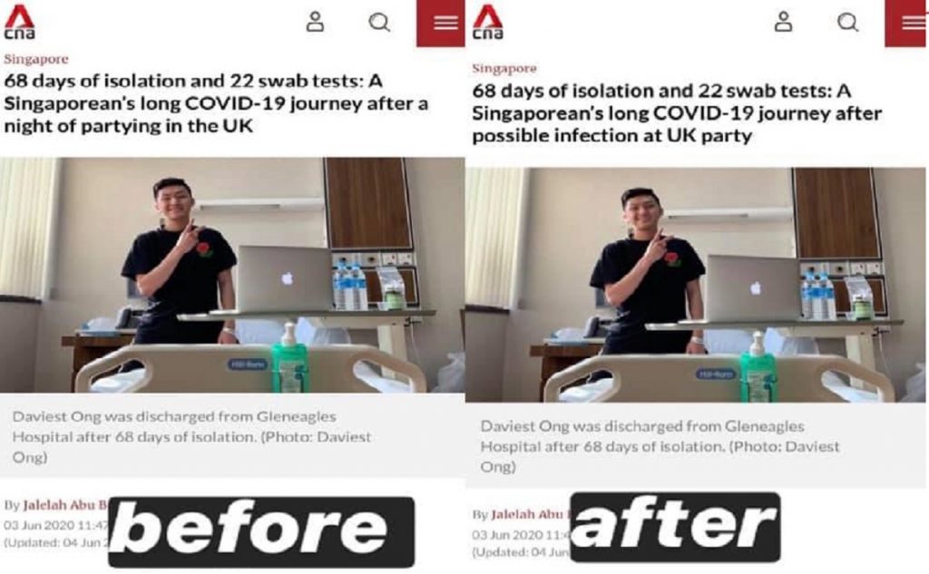Open the red hamburger menu on the left page
The image size is (929, 574).
(441, 23)
